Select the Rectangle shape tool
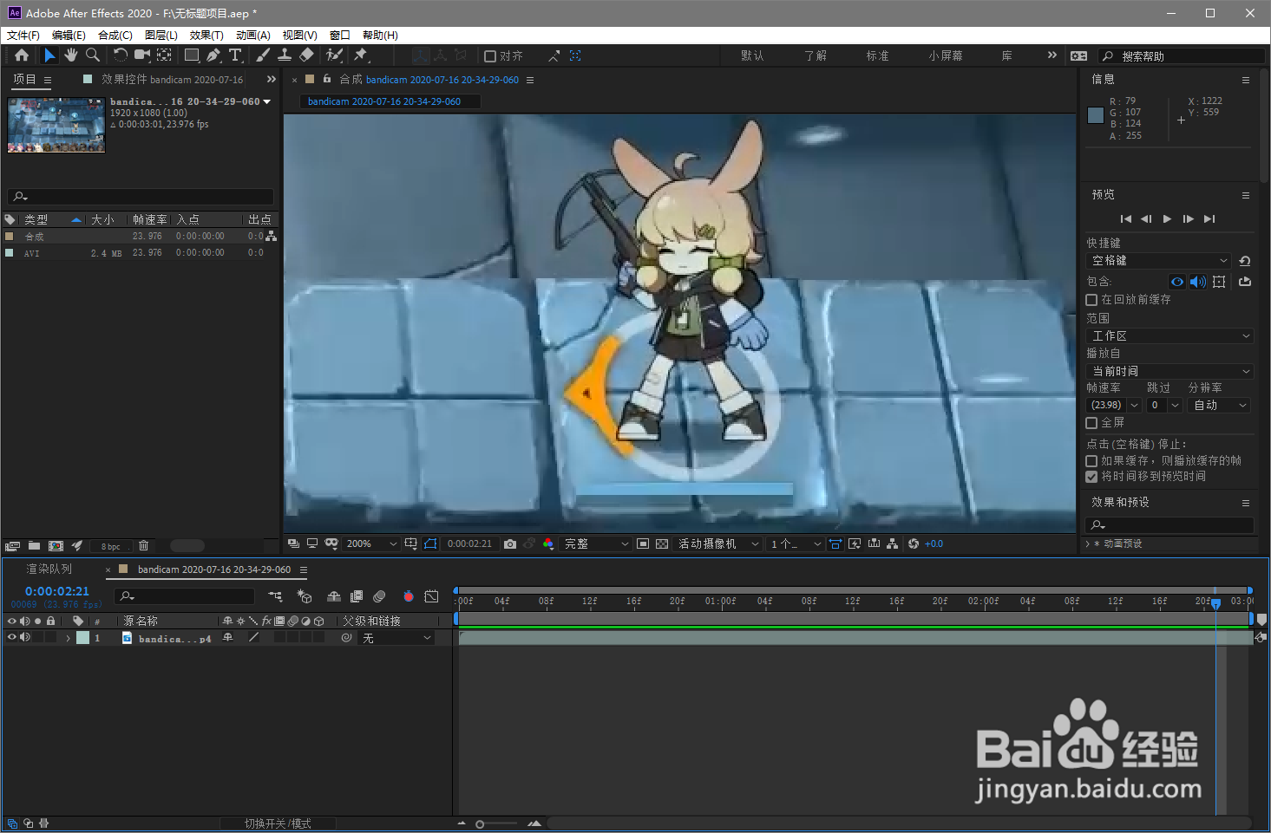The width and height of the screenshot is (1271, 833). (x=193, y=55)
